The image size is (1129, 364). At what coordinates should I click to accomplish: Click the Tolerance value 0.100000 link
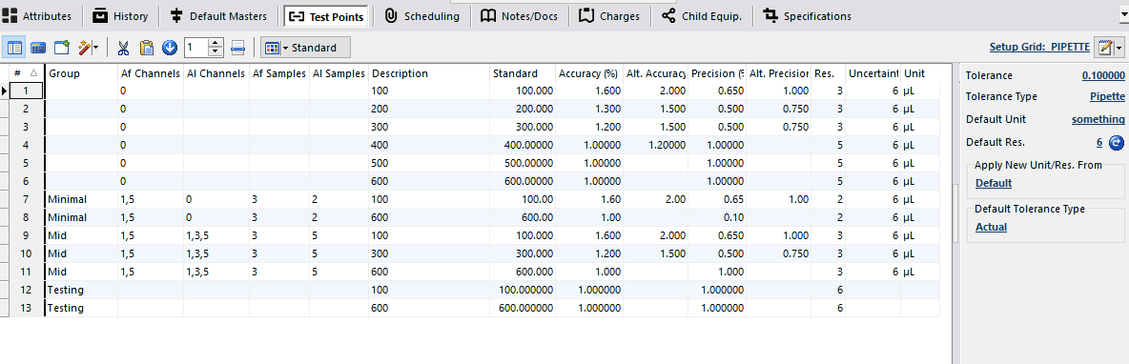pos(1103,75)
